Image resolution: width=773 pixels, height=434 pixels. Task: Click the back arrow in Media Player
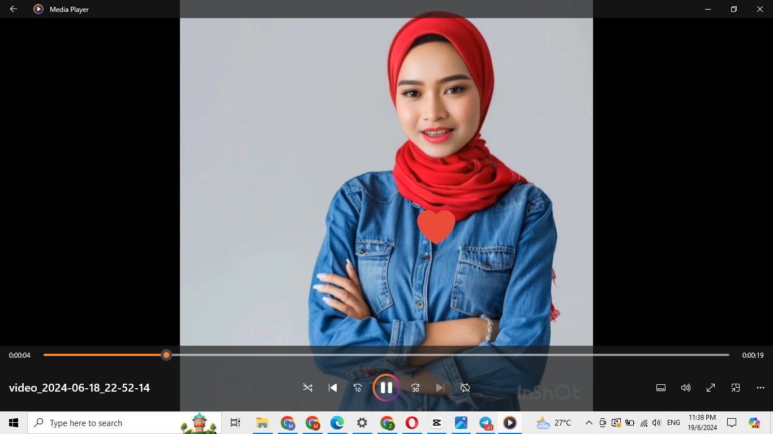pyautogui.click(x=14, y=9)
